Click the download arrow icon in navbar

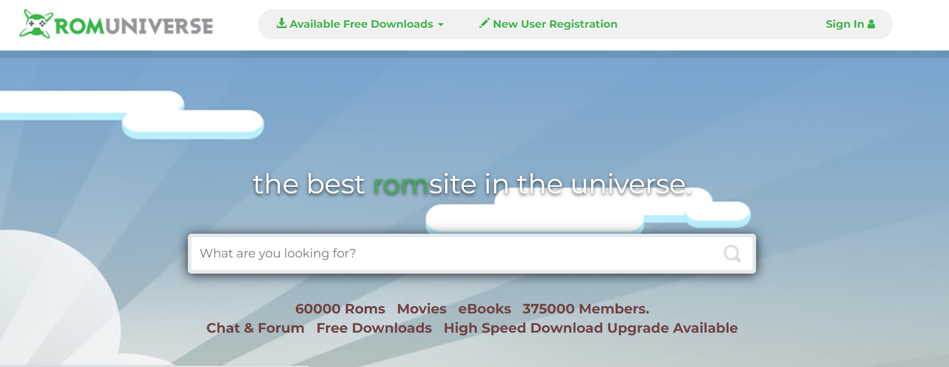tap(281, 23)
